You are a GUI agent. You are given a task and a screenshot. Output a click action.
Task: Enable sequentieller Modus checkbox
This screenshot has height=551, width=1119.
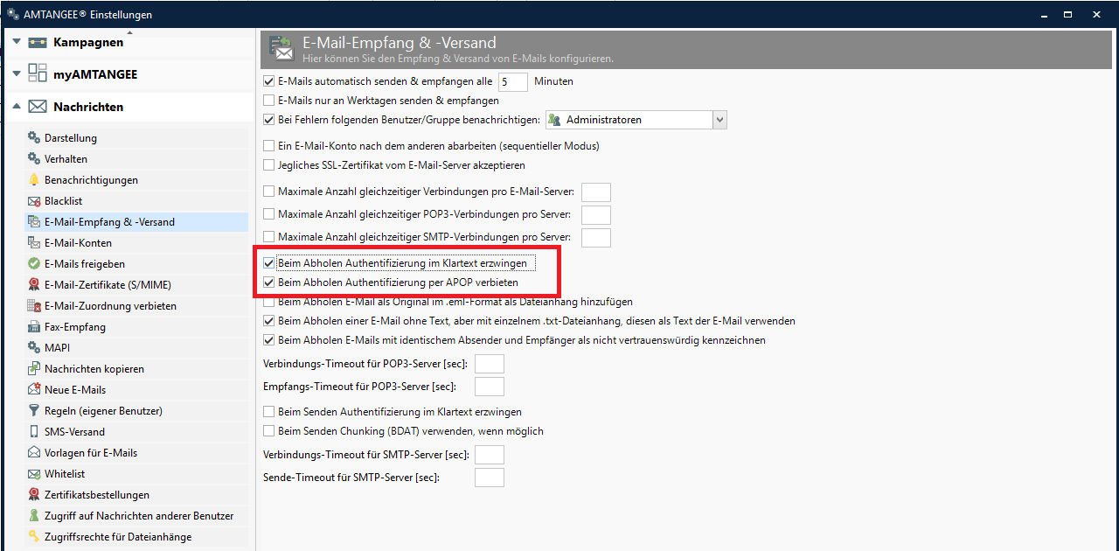(x=269, y=146)
